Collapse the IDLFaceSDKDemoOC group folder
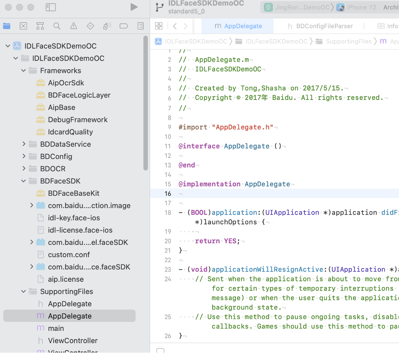The image size is (399, 353). coord(16,58)
